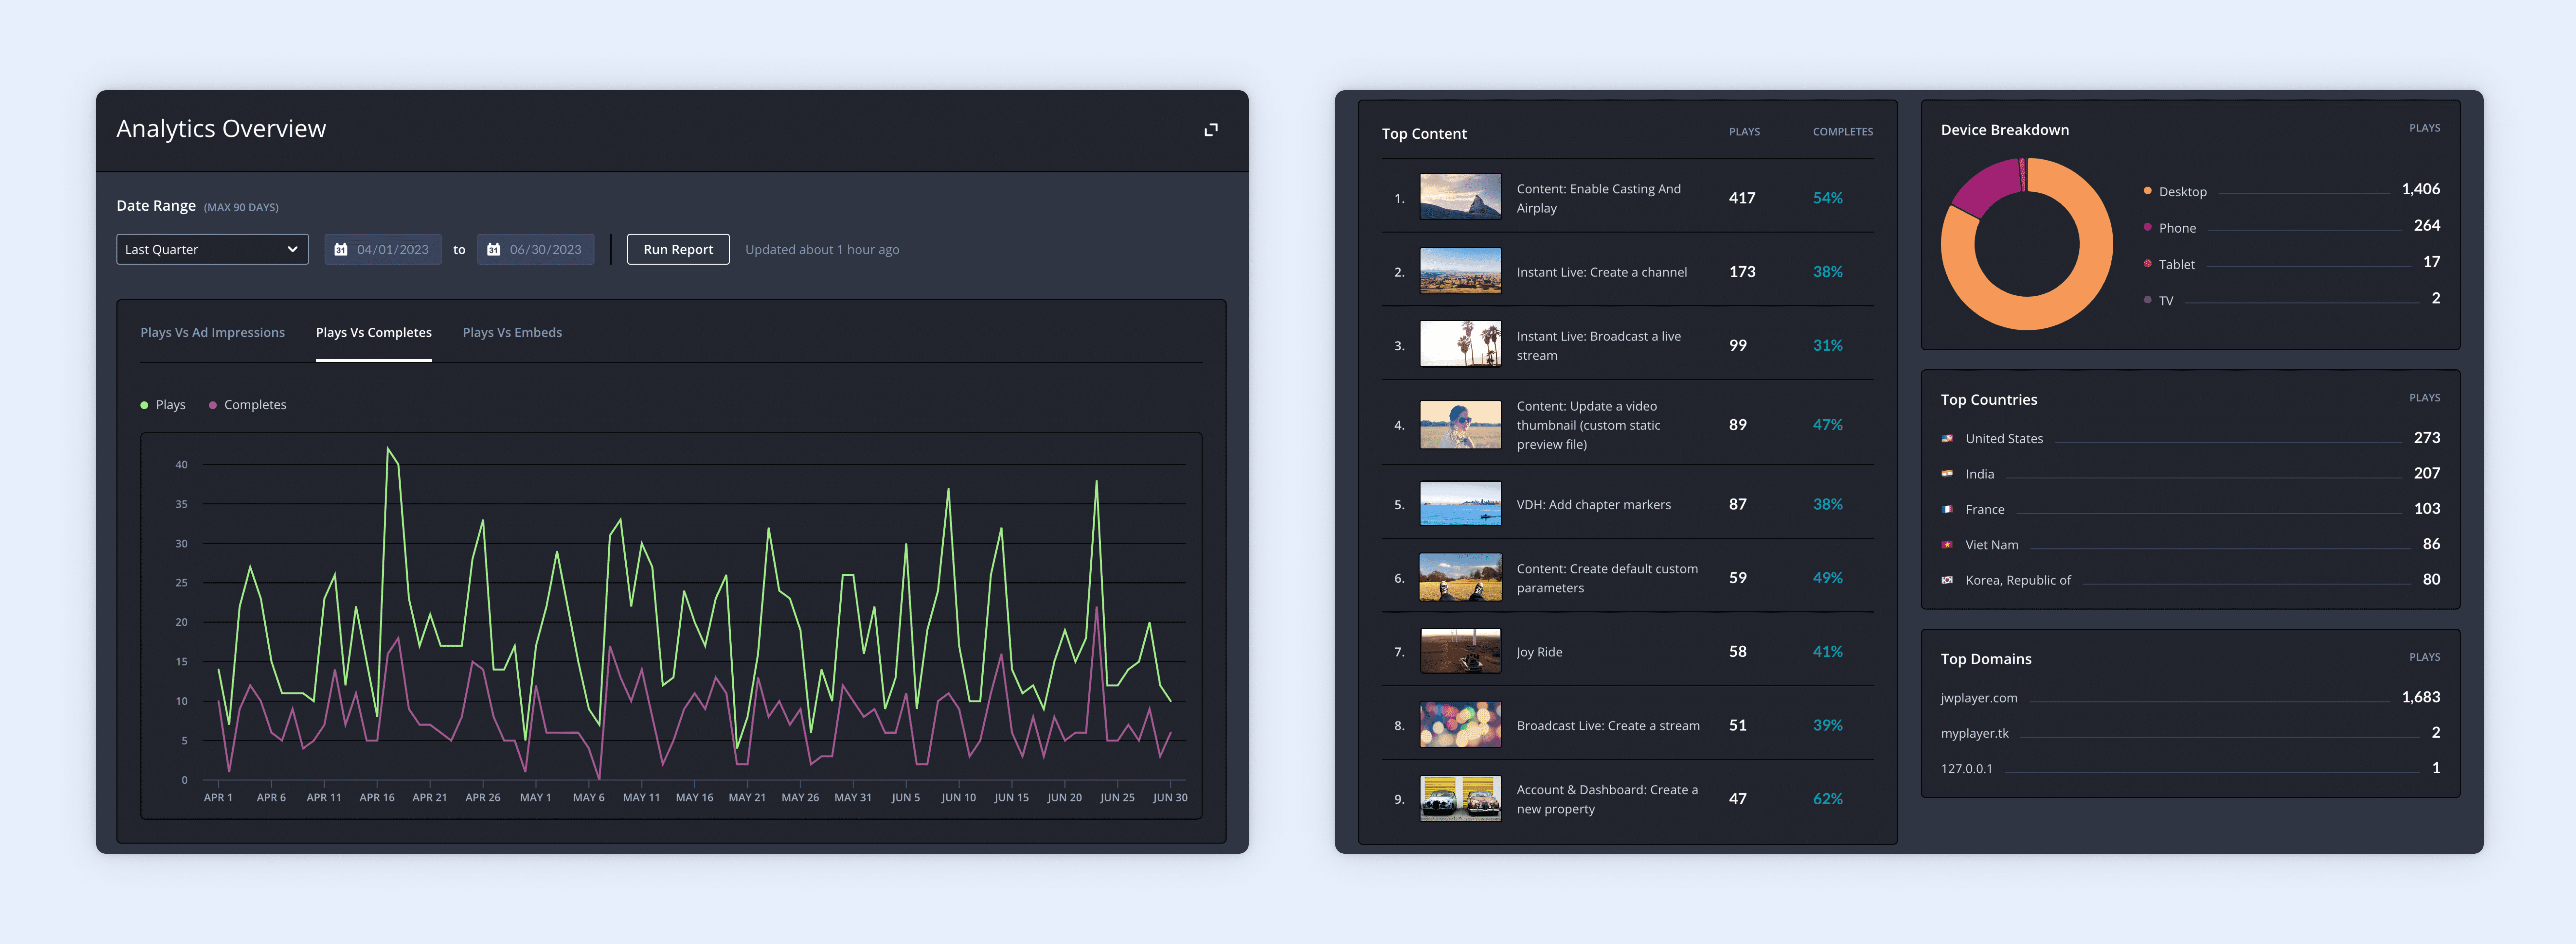Switch to the Plays Vs Embeds tab

point(512,332)
